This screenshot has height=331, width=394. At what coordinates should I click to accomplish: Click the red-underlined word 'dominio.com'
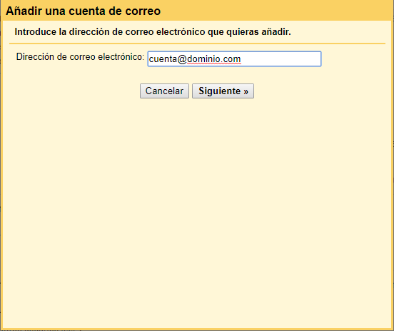pos(214,59)
